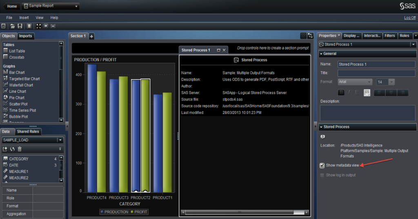Viewport: 418px width, 219px height.
Task: Click the fit-width toolbar icon
Action: click(x=53, y=26)
